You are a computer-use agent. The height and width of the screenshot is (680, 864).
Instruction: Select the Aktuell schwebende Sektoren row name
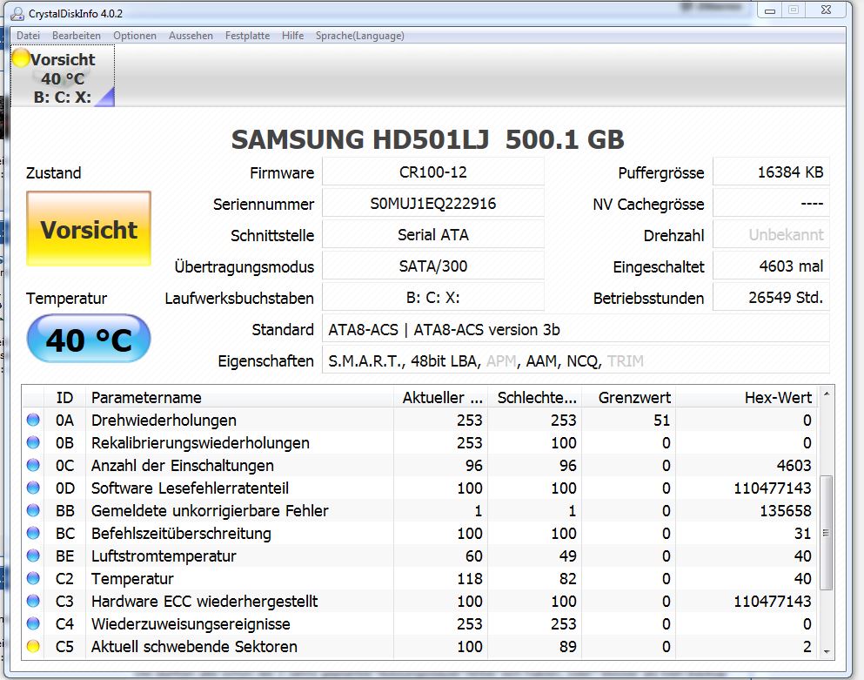click(194, 646)
